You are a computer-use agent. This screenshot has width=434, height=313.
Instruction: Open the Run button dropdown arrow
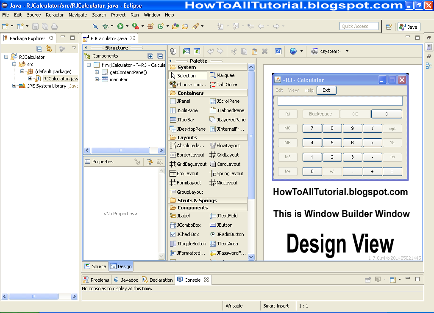[127, 26]
